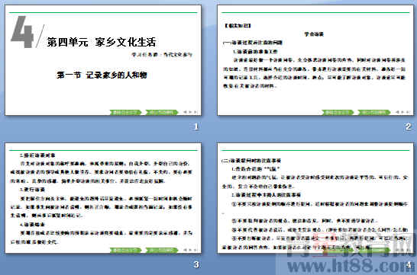
Task: Click the second green banner button on slide 3
Action: 162,251
